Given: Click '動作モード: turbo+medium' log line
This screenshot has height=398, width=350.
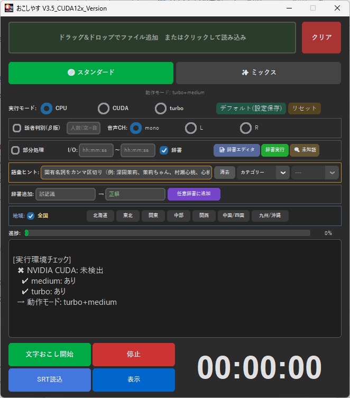Looking at the screenshot, I should (67, 302).
